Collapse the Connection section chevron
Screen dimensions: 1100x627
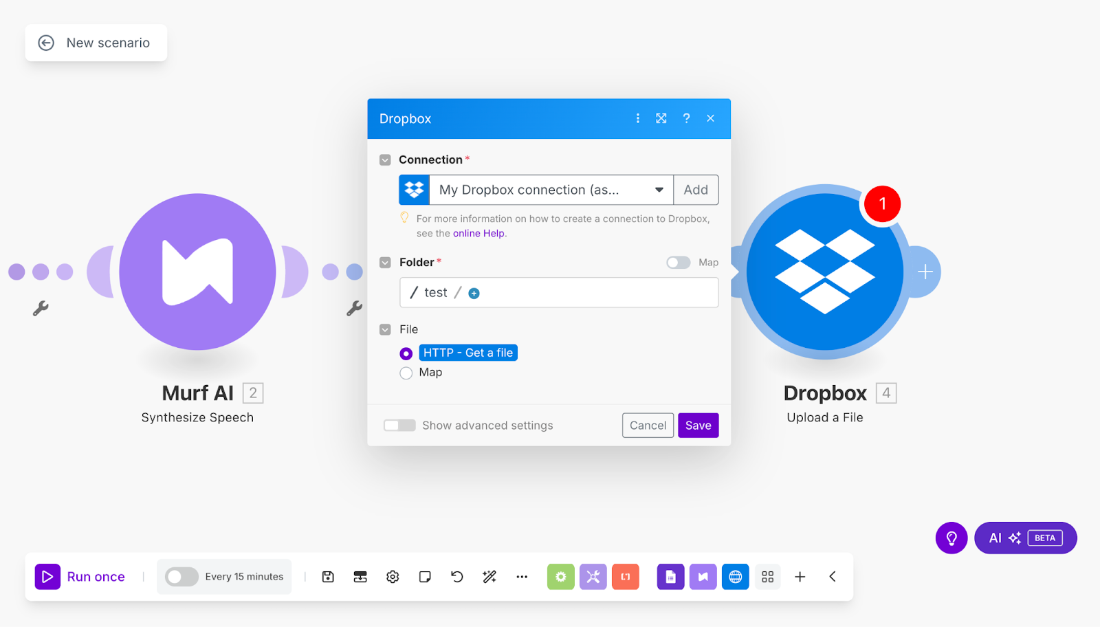coord(385,159)
